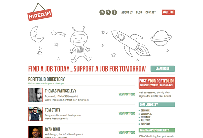View Thomas Patrick Levy's portfolio
The height and width of the screenshot is (138, 203).
pyautogui.click(x=127, y=94)
